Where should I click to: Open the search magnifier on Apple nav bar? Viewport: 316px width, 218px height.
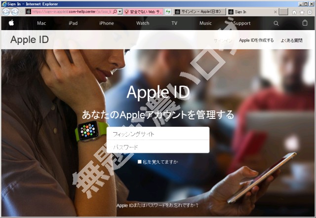[x=276, y=23]
